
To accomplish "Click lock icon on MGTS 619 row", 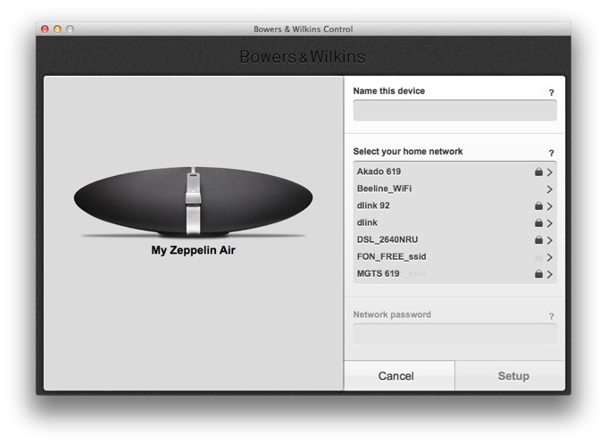I will pyautogui.click(x=538, y=274).
